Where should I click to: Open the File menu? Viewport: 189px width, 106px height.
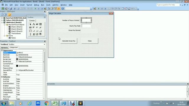[6, 5]
